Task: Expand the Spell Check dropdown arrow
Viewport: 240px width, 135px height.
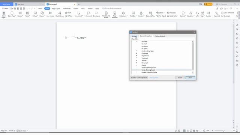Action: (28, 131)
